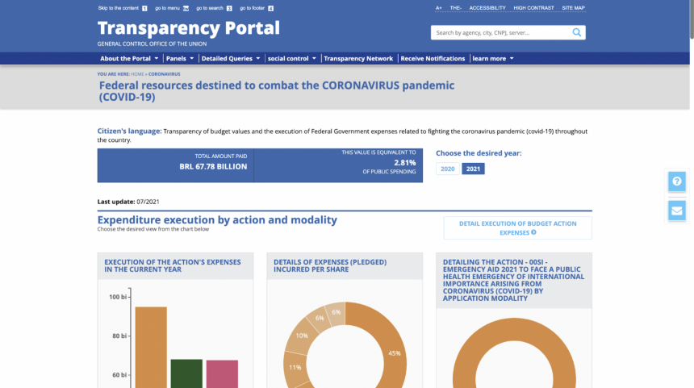
Task: Click the 2.81% public spending value
Action: (404, 163)
